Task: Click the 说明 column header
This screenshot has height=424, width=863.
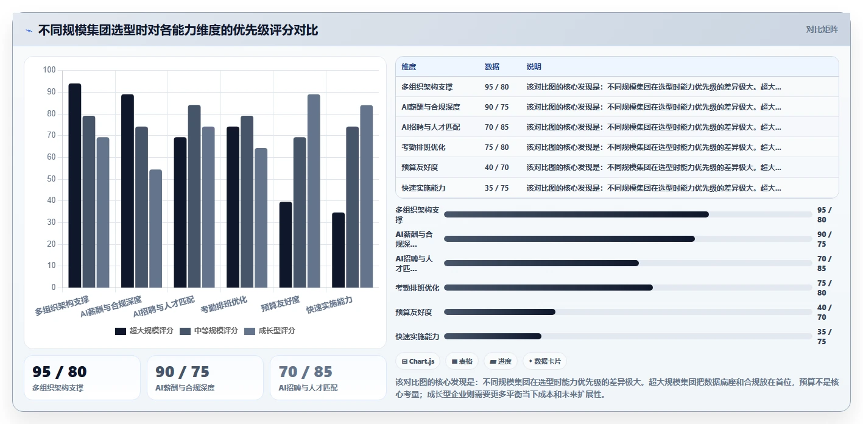Action: click(x=534, y=67)
